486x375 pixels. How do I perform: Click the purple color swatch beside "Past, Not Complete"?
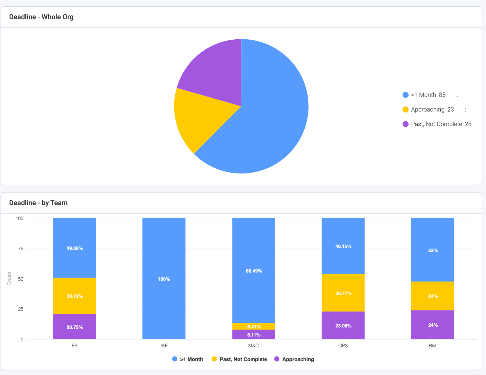[405, 124]
